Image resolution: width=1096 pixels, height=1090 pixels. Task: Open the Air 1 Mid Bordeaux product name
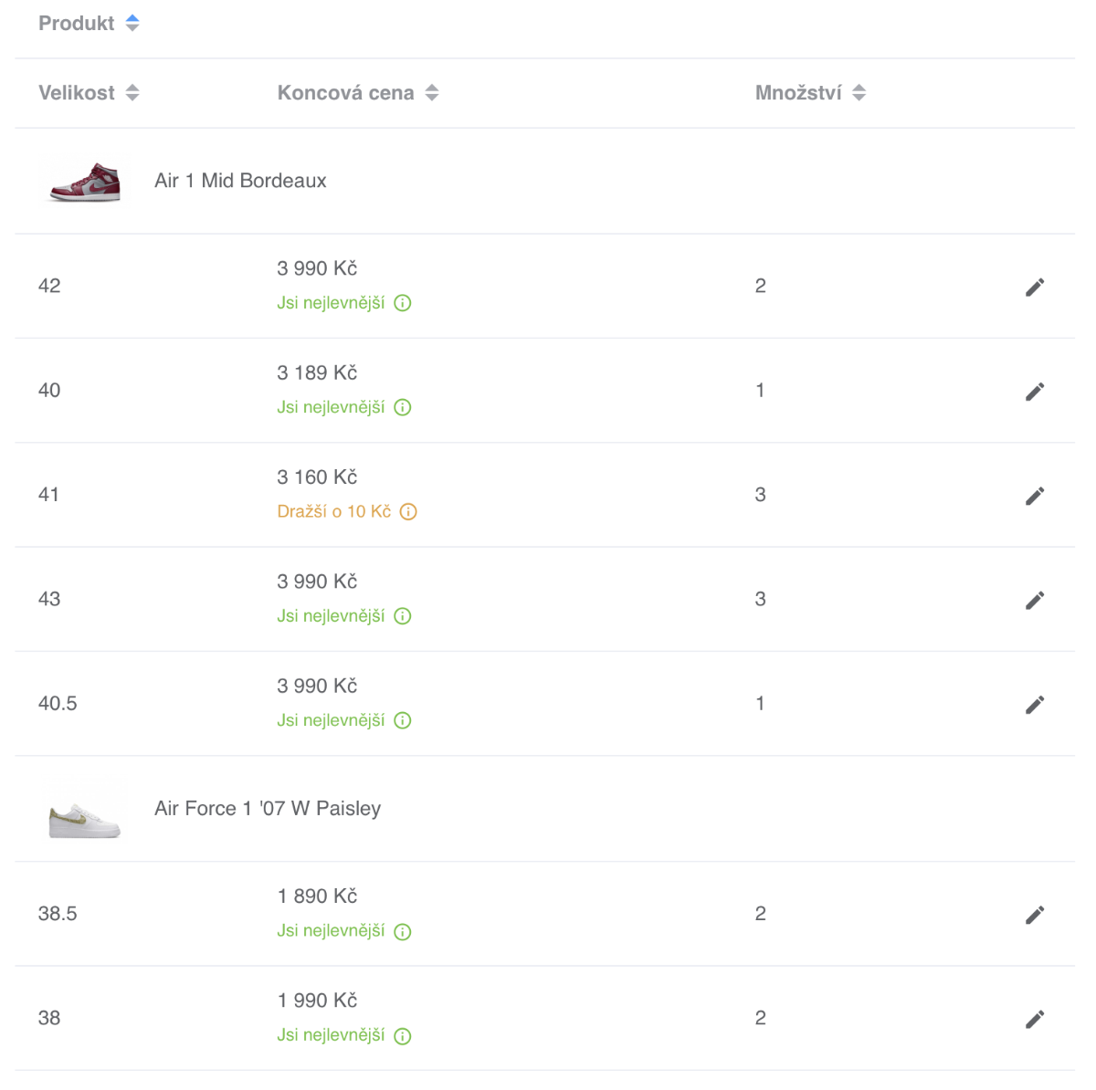tap(240, 181)
